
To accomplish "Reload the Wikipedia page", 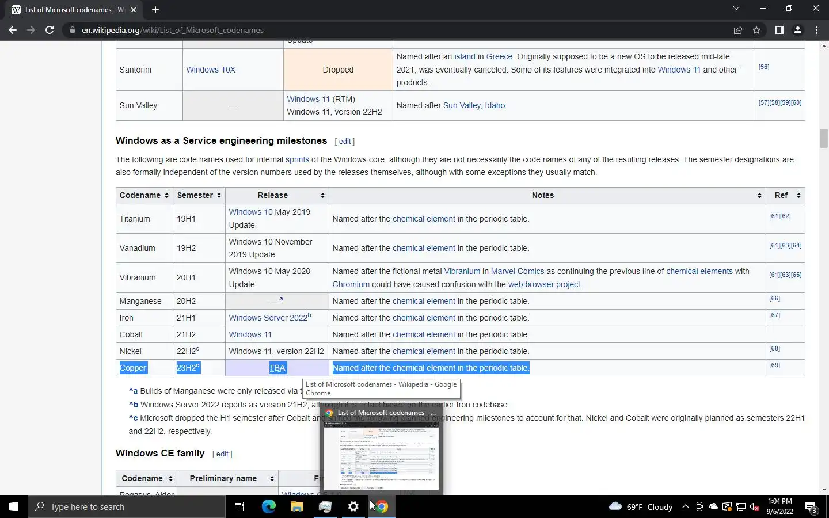I will point(50,30).
